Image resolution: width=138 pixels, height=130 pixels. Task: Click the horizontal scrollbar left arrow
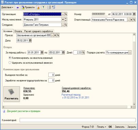[x=4, y=107]
